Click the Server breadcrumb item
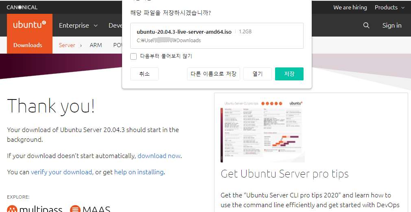This screenshot has width=411, height=212. pyautogui.click(x=67, y=45)
